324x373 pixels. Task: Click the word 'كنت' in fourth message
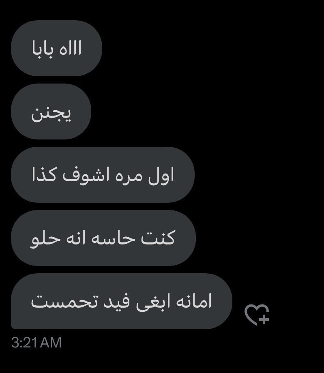click(158, 238)
